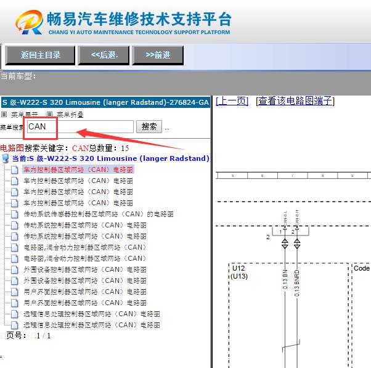Image resolution: width=371 pixels, height=368 pixels.
Task: Click the document icon of second 用户界面控制器 entry
Action: pos(14,303)
